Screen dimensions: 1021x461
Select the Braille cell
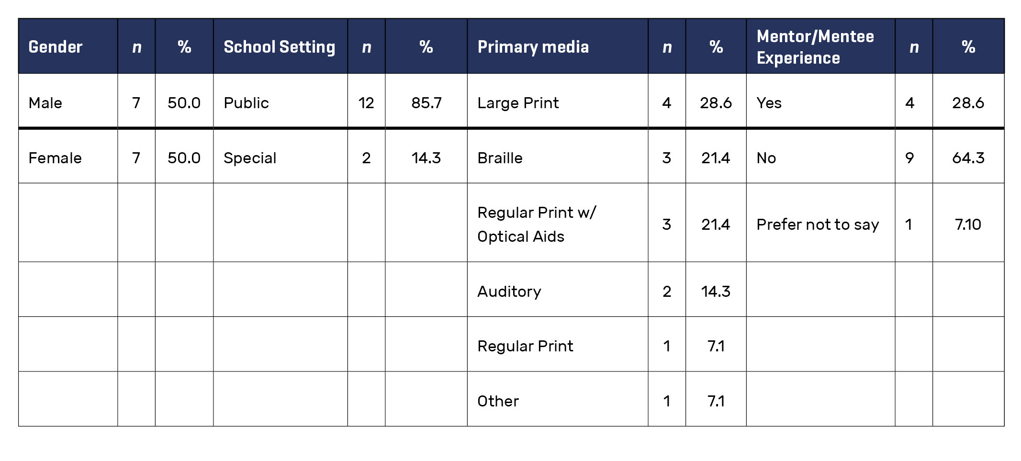pyautogui.click(x=500, y=158)
